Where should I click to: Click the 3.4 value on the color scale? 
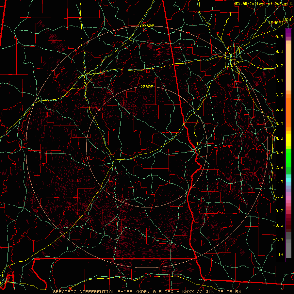coord(279,153)
